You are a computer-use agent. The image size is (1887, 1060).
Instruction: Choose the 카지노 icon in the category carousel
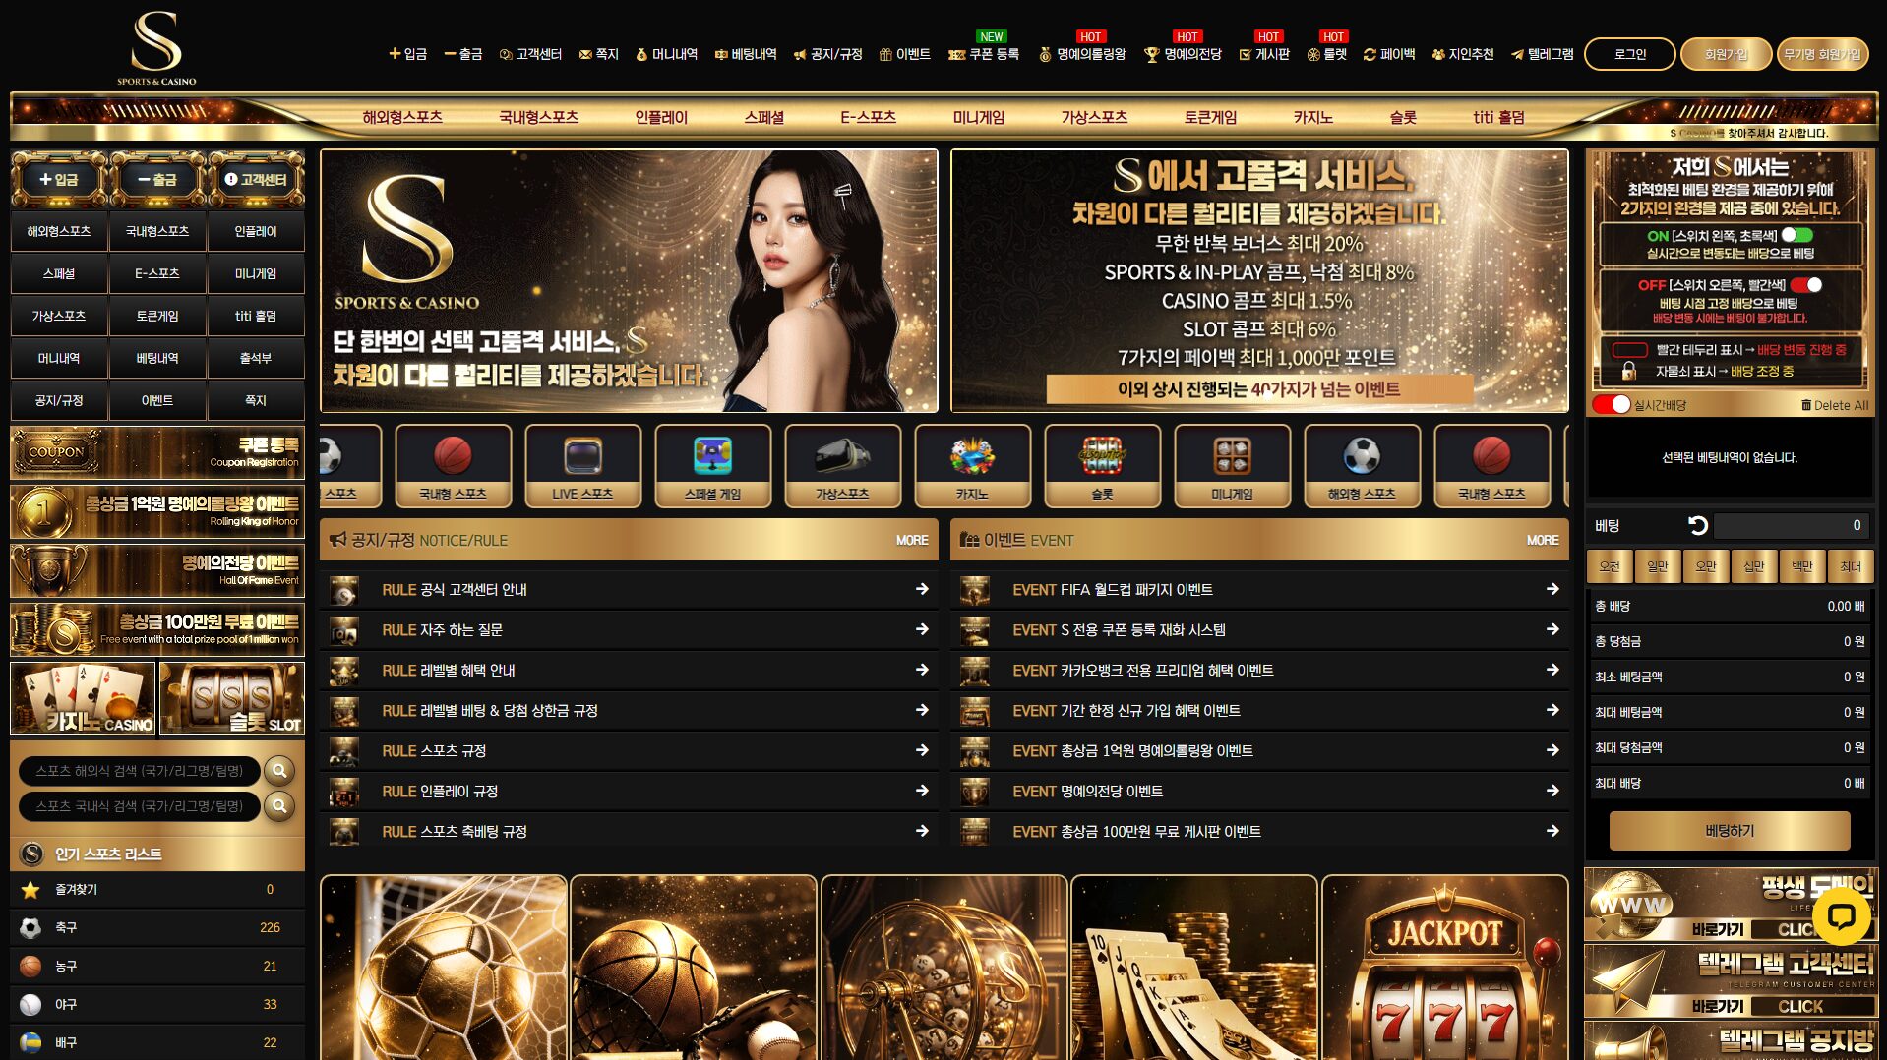(972, 466)
